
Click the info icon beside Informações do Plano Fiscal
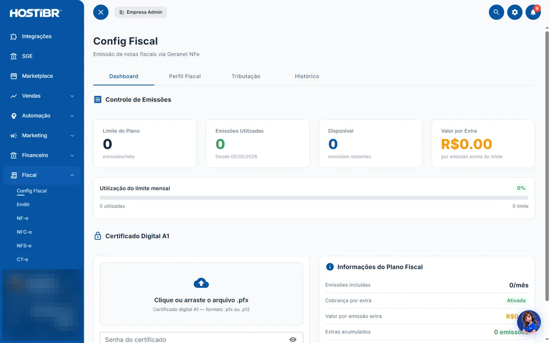[330, 267]
